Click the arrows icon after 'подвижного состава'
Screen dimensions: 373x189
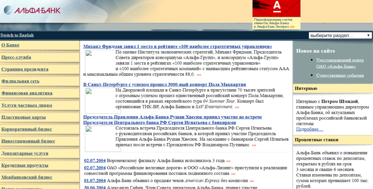click(233, 174)
